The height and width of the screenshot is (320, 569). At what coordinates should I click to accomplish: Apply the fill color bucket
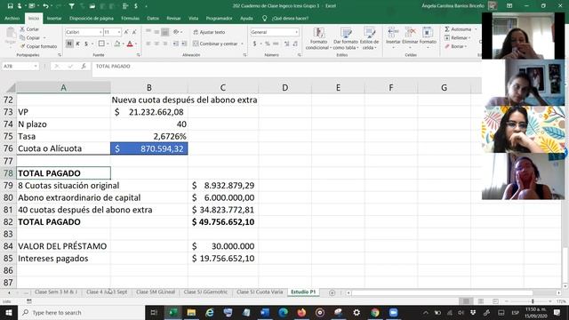tap(116, 44)
